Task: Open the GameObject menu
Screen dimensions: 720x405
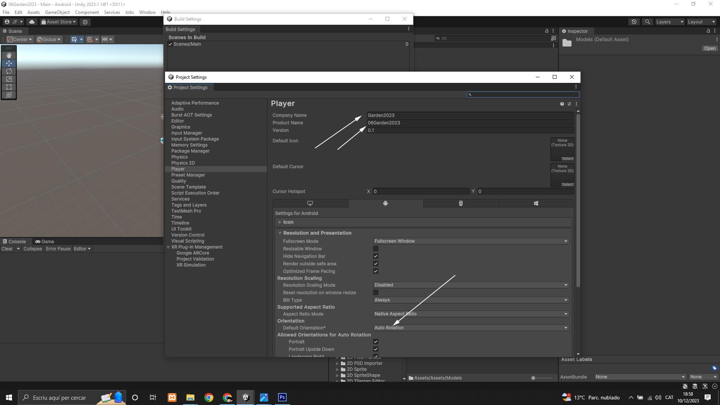Action: click(x=57, y=12)
